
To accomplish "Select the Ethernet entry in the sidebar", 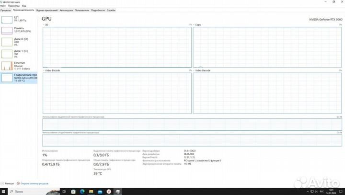I will click(x=19, y=66).
